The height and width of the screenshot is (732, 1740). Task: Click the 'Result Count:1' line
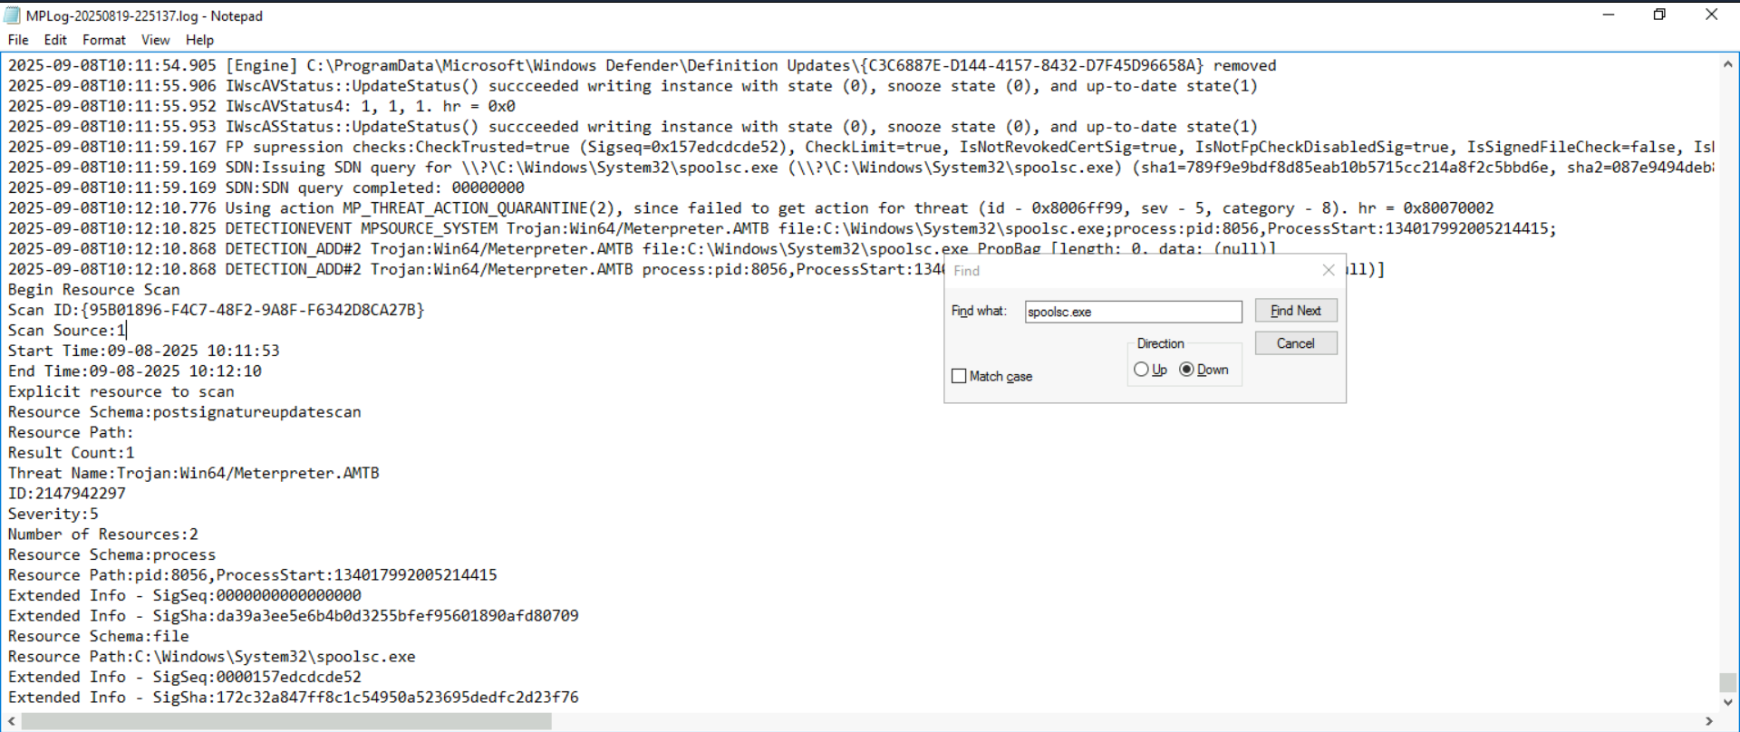[72, 453]
